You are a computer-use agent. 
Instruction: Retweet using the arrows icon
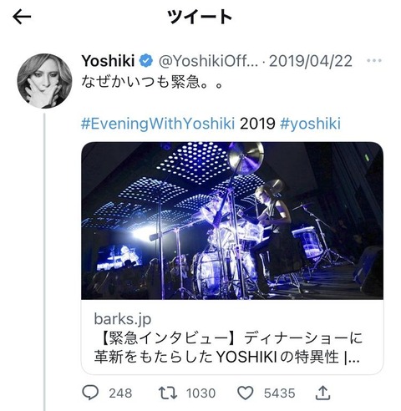point(168,393)
